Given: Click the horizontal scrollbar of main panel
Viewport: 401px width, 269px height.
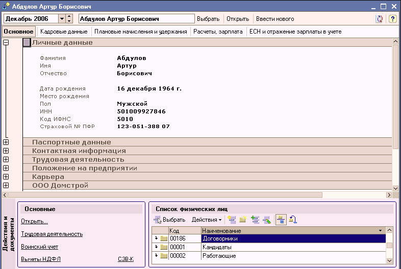Looking at the screenshot, I should pos(163,195).
